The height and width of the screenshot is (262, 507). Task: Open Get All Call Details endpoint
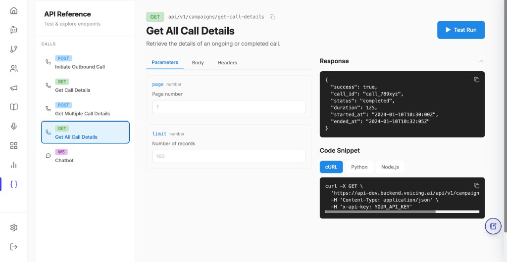[x=85, y=132]
